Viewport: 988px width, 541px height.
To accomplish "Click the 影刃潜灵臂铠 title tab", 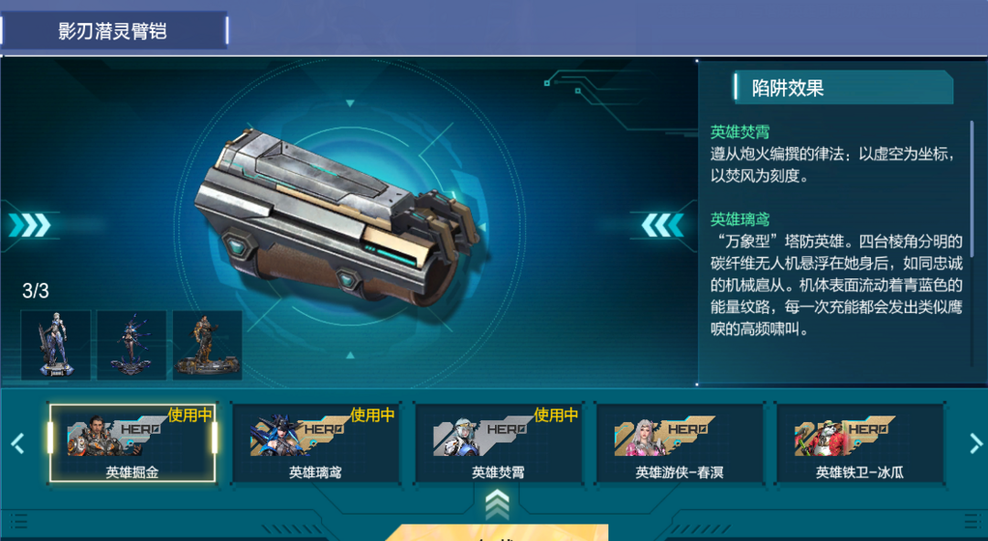I will [113, 30].
